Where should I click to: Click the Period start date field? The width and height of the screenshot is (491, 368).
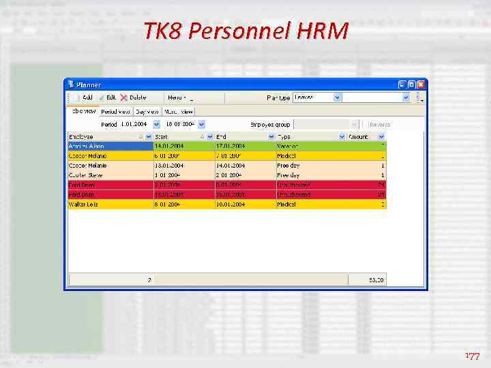click(x=135, y=125)
